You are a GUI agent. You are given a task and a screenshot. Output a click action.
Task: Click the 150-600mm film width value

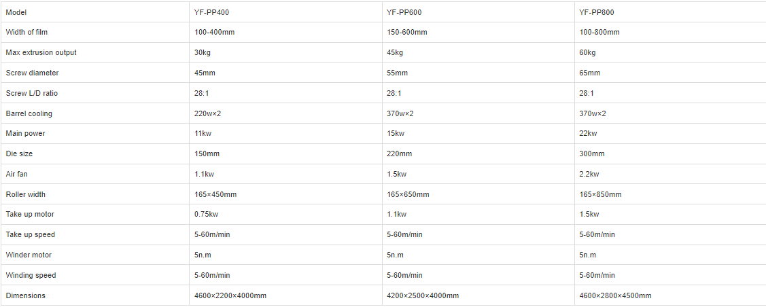click(x=407, y=33)
